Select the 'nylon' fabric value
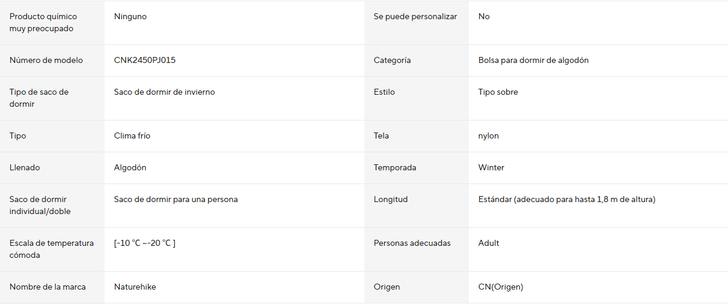The height and width of the screenshot is (304, 728). [488, 136]
